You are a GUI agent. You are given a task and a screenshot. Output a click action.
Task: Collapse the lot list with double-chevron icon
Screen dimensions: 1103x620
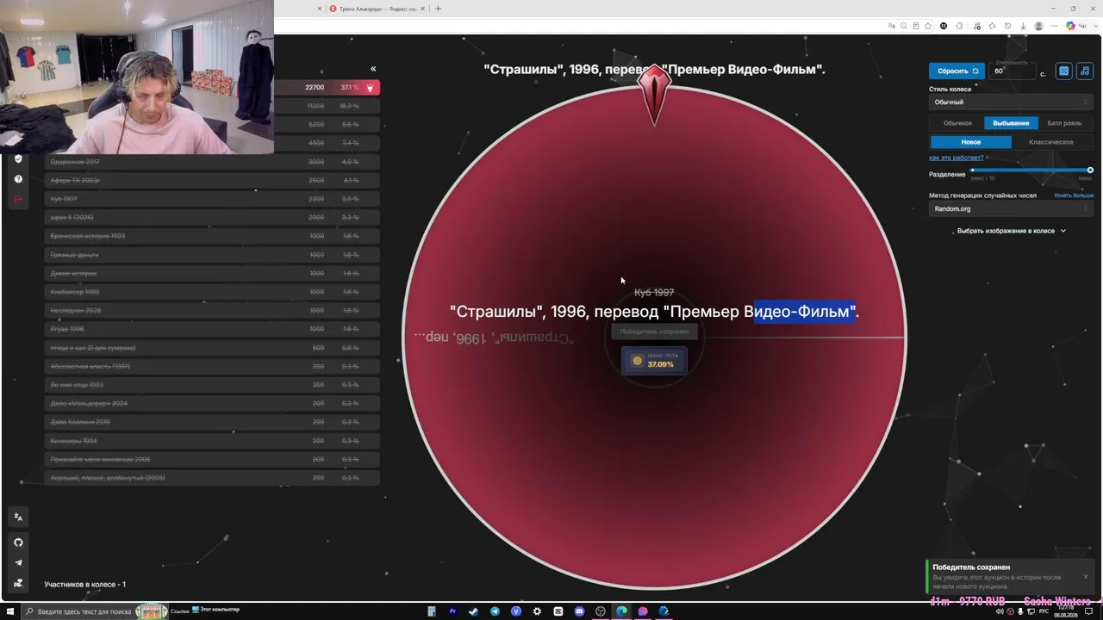373,69
